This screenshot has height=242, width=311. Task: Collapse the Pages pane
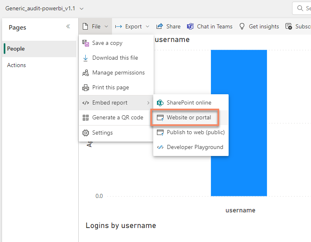coord(68,26)
